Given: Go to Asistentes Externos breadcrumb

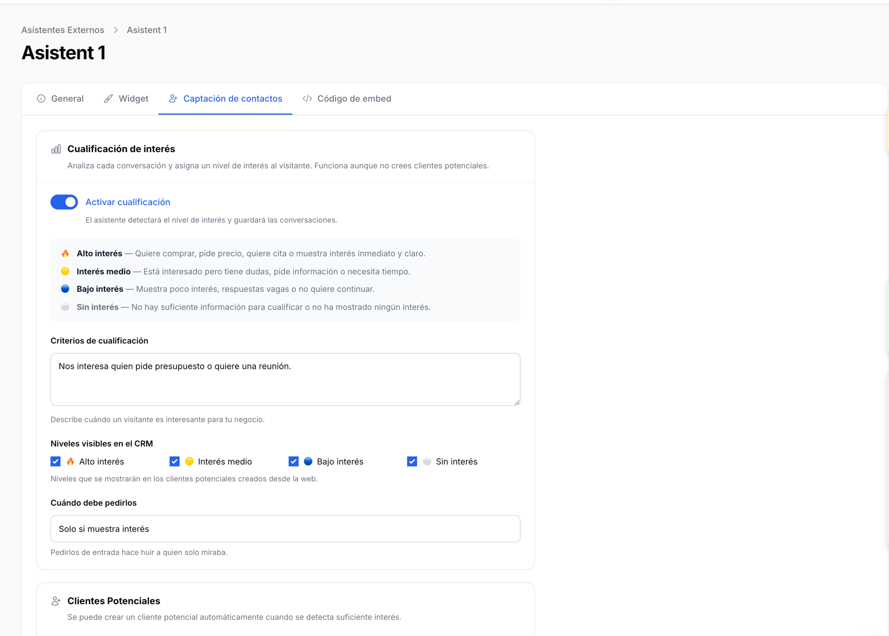Looking at the screenshot, I should click(63, 30).
